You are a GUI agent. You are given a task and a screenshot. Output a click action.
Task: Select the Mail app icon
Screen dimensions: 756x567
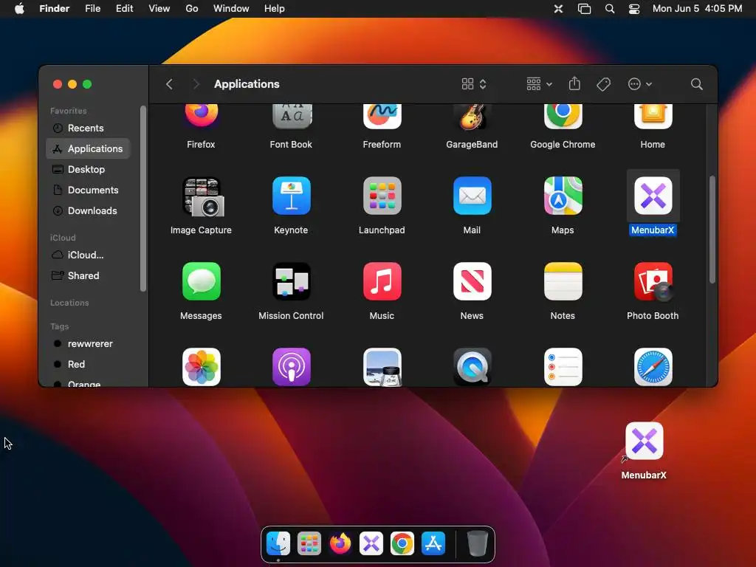[472, 196]
